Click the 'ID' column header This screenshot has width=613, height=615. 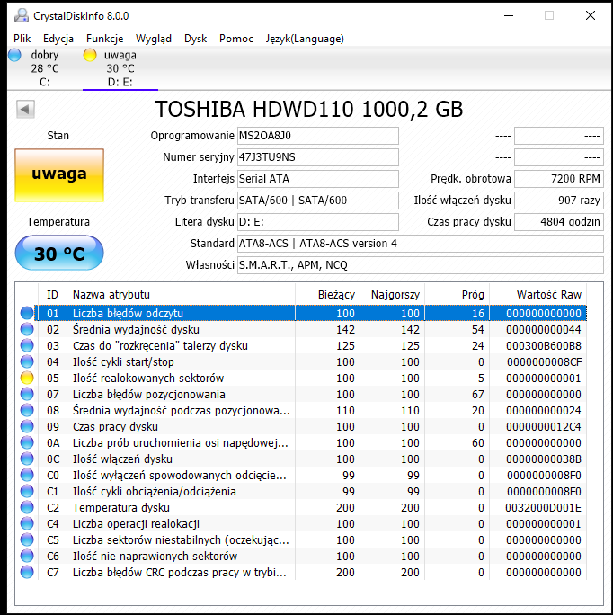[x=52, y=295]
